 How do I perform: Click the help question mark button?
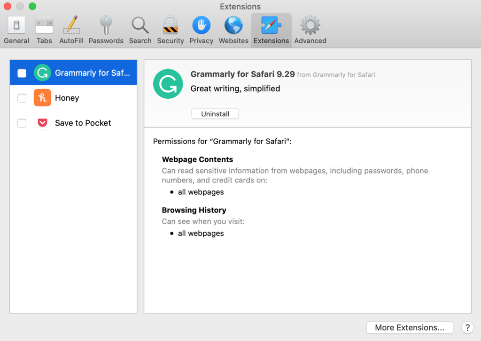point(467,327)
